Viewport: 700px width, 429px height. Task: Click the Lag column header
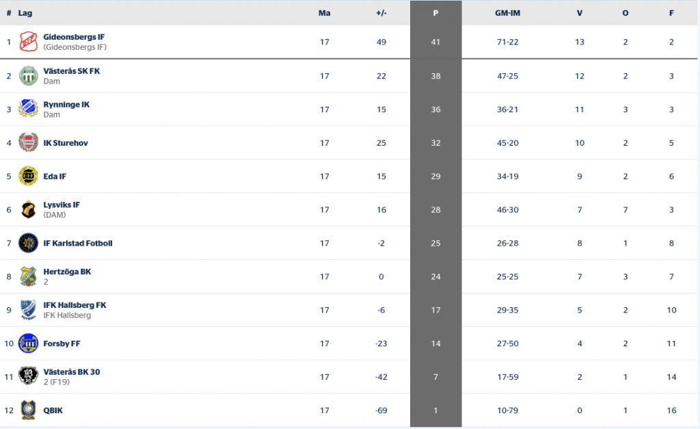click(x=25, y=13)
